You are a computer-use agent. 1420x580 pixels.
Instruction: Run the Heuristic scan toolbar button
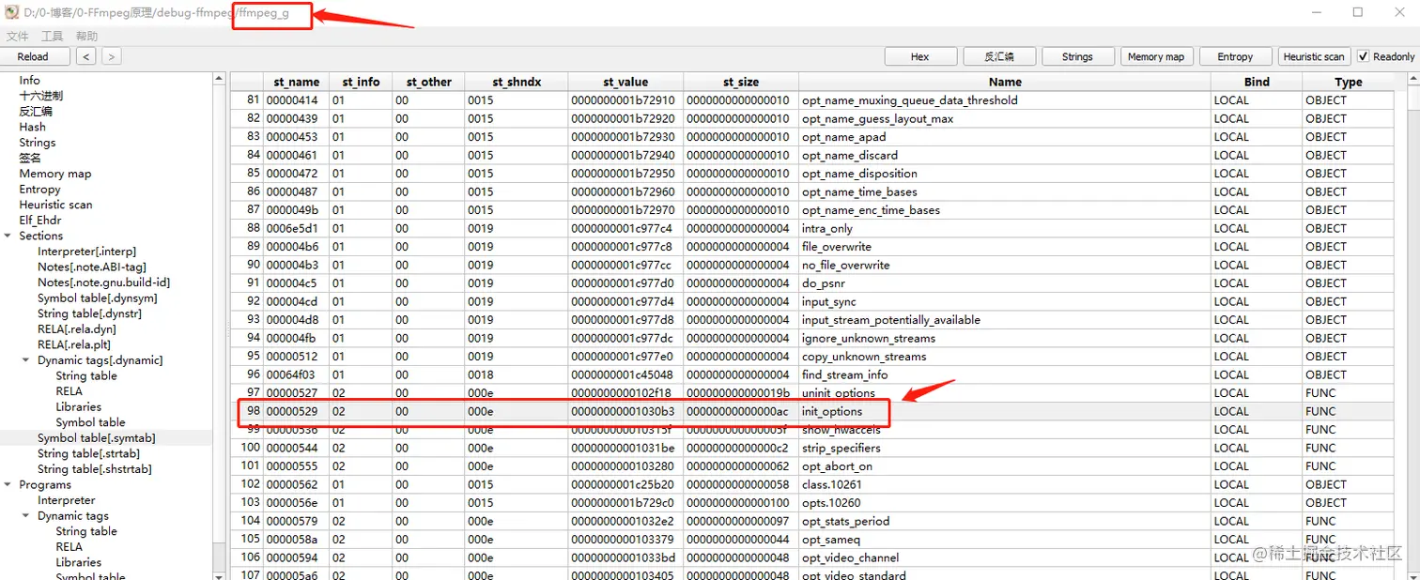[x=1314, y=57]
